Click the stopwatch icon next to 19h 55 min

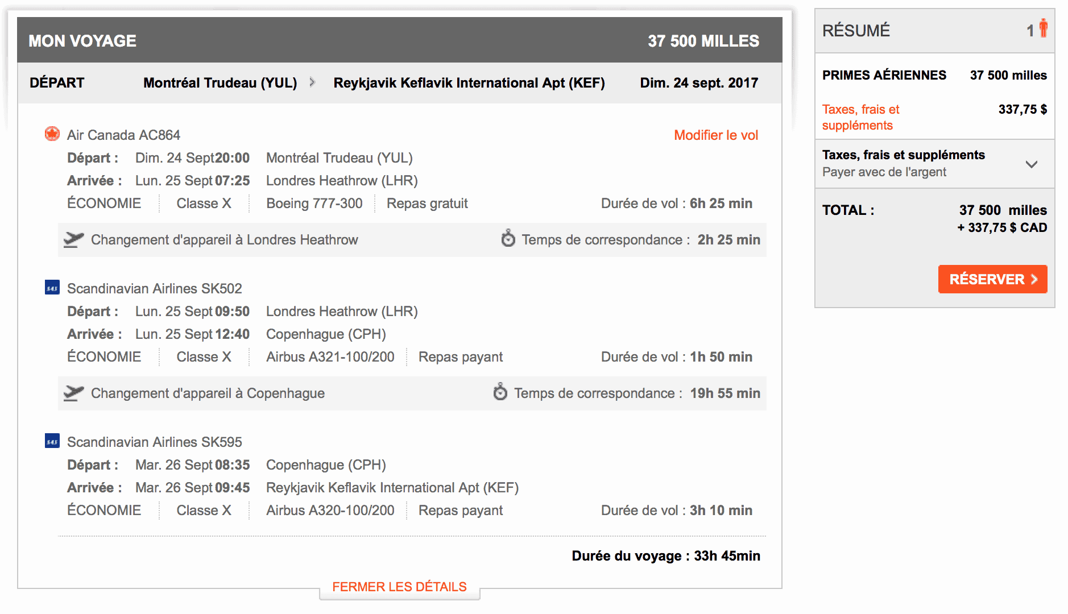pos(500,392)
